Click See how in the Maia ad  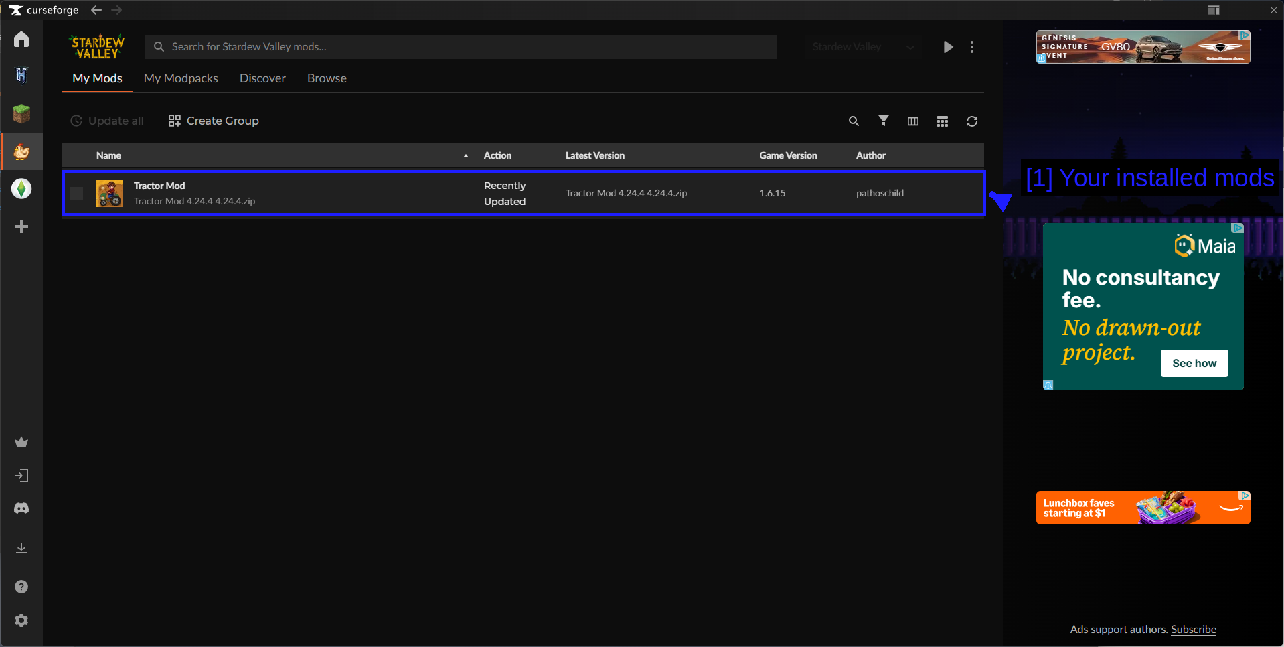click(x=1194, y=363)
